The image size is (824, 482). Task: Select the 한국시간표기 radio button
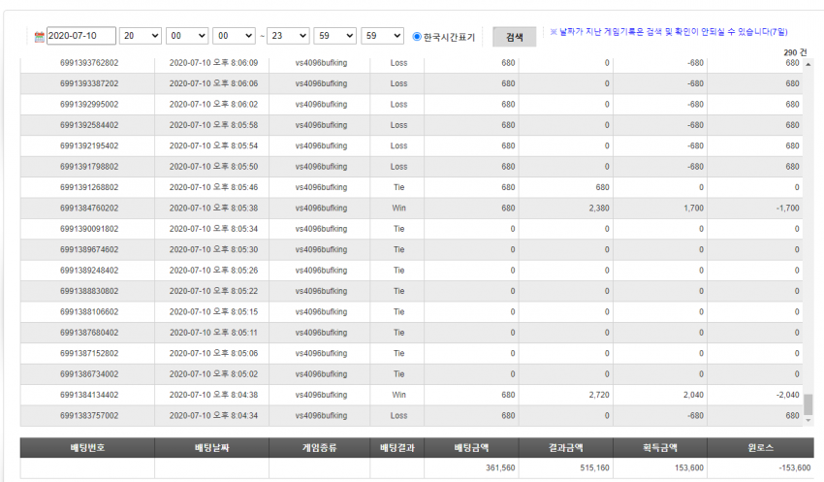coord(417,36)
